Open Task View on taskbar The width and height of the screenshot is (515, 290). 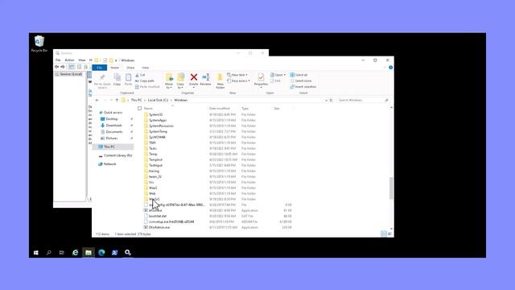pos(62,252)
